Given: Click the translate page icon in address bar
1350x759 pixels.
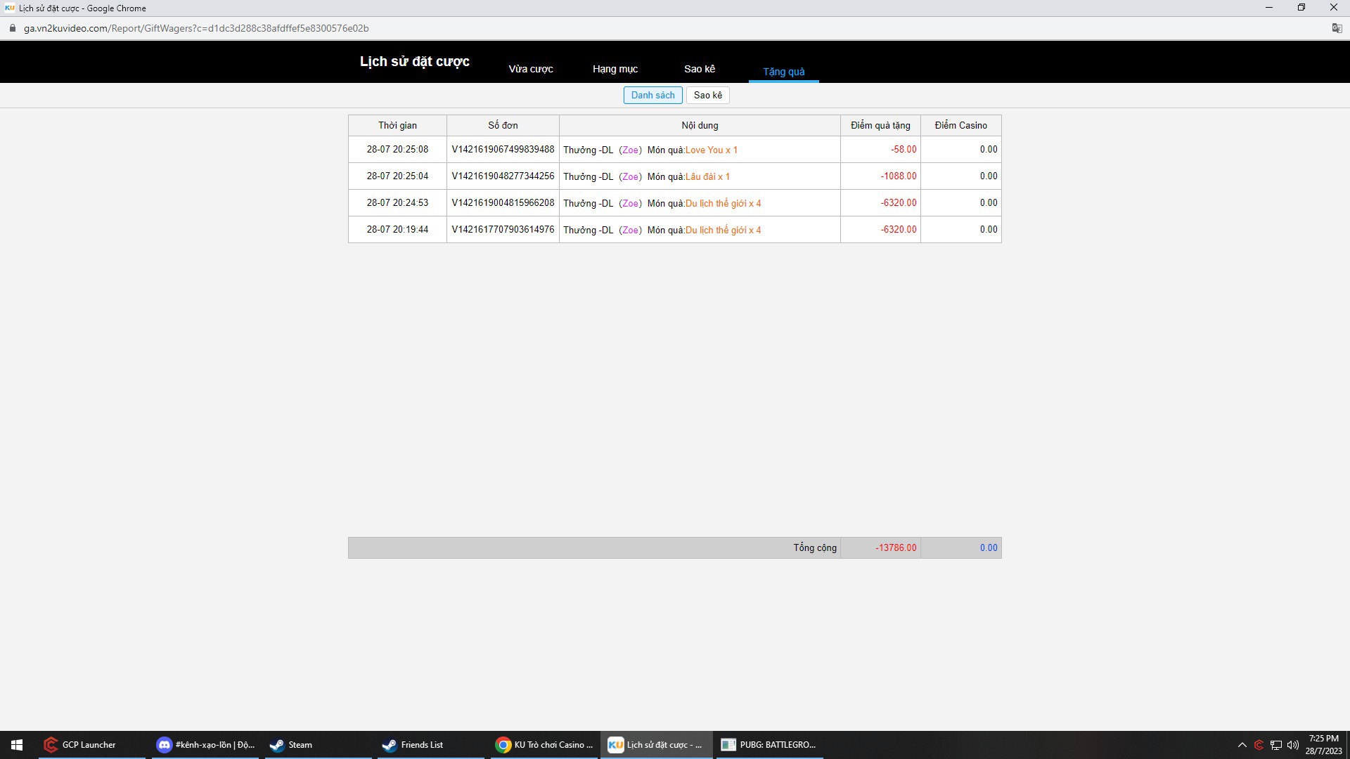Looking at the screenshot, I should tap(1337, 28).
